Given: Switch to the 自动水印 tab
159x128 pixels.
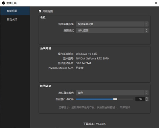Looking at the screenshot, I should (x=15, y=19).
